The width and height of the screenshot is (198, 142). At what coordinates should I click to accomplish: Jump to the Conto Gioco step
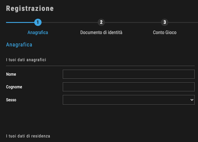click(x=165, y=33)
